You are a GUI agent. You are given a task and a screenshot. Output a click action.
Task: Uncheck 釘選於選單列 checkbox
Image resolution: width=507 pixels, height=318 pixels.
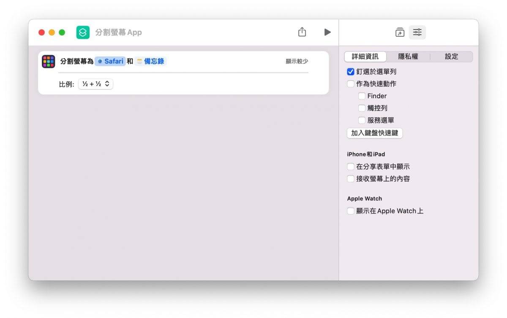tap(350, 72)
